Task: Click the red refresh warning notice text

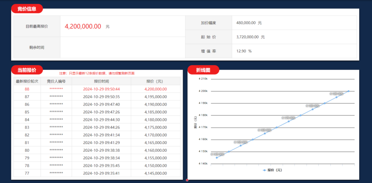Action: pyautogui.click(x=97, y=73)
